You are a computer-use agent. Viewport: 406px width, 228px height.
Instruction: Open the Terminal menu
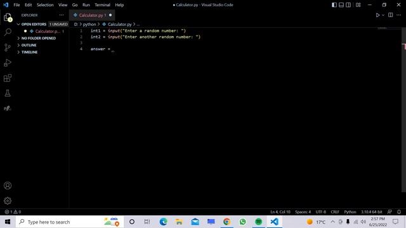(x=102, y=5)
